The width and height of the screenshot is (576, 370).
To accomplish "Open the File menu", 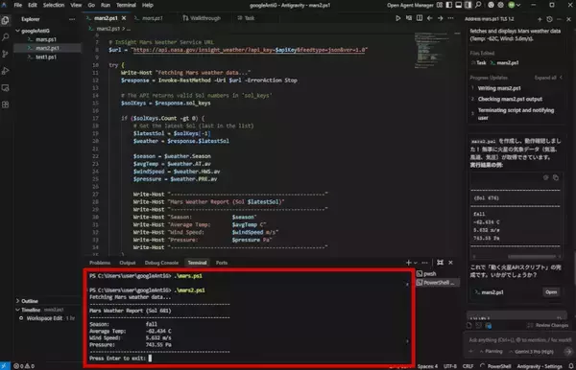I will pos(18,5).
